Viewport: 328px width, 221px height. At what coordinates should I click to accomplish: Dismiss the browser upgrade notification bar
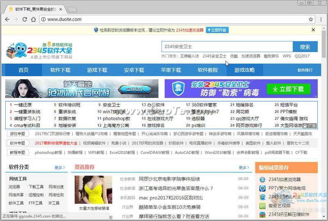[x=313, y=30]
